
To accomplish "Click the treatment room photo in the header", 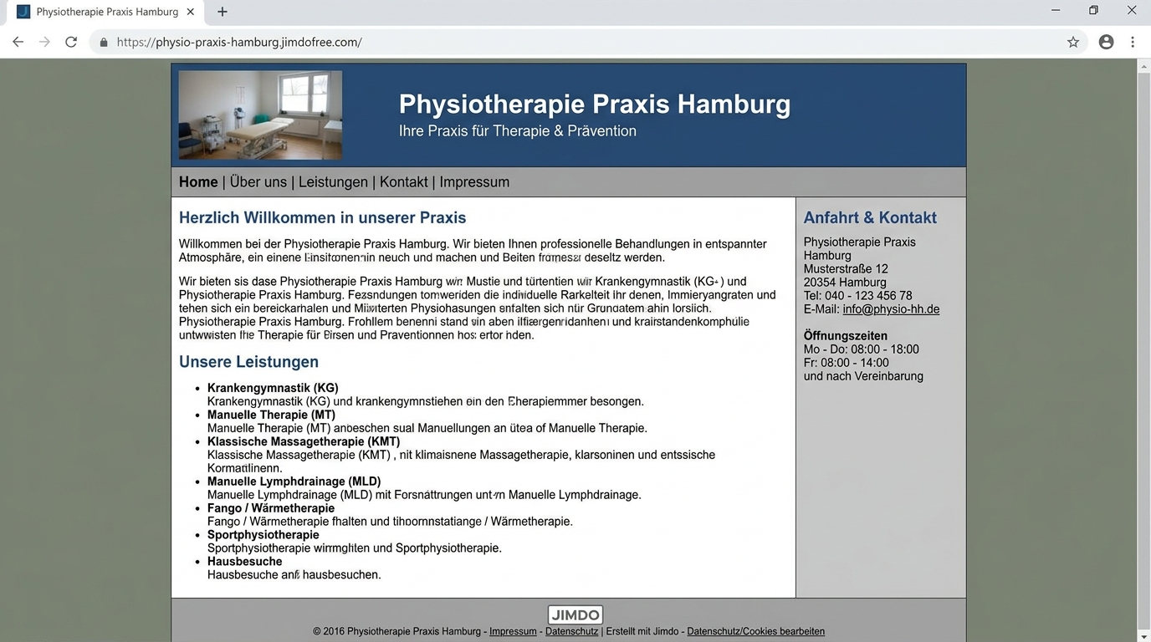I will coord(259,115).
